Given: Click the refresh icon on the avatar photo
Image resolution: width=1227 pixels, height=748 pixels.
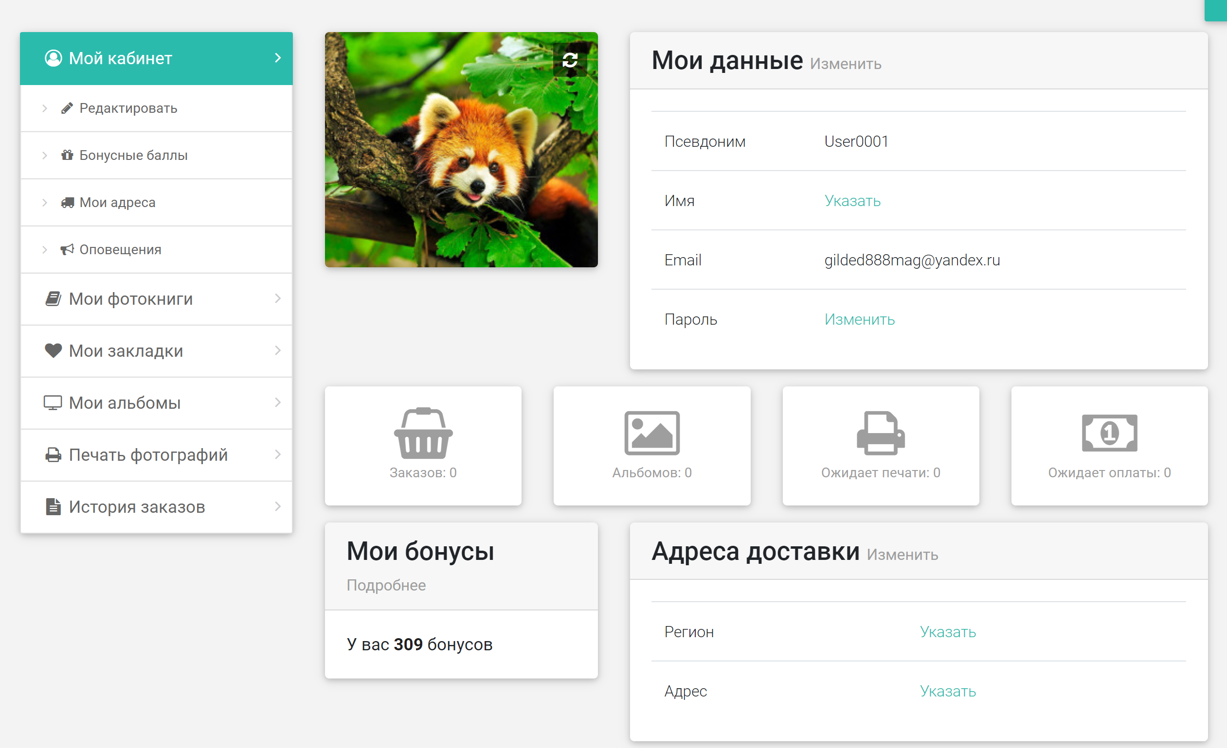Looking at the screenshot, I should click(570, 60).
